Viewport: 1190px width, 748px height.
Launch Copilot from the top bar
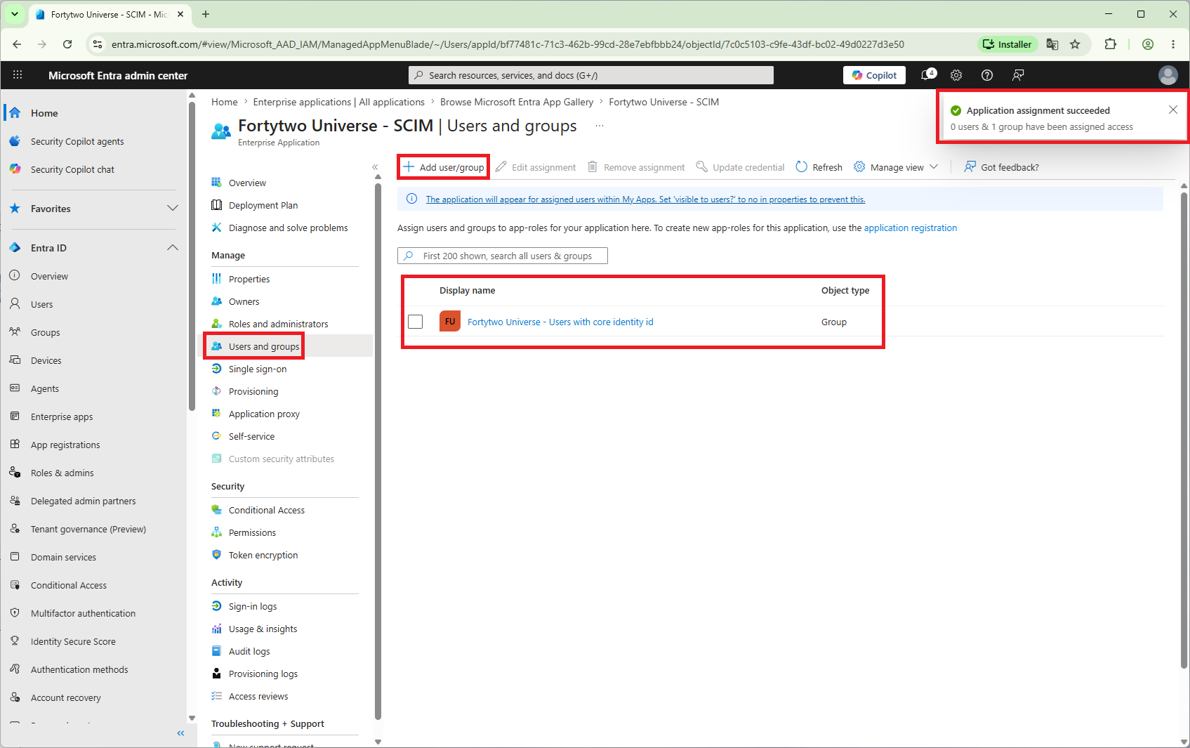pyautogui.click(x=874, y=75)
